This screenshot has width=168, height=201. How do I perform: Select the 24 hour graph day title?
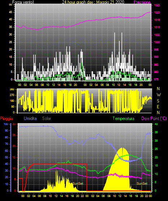point(93,2)
